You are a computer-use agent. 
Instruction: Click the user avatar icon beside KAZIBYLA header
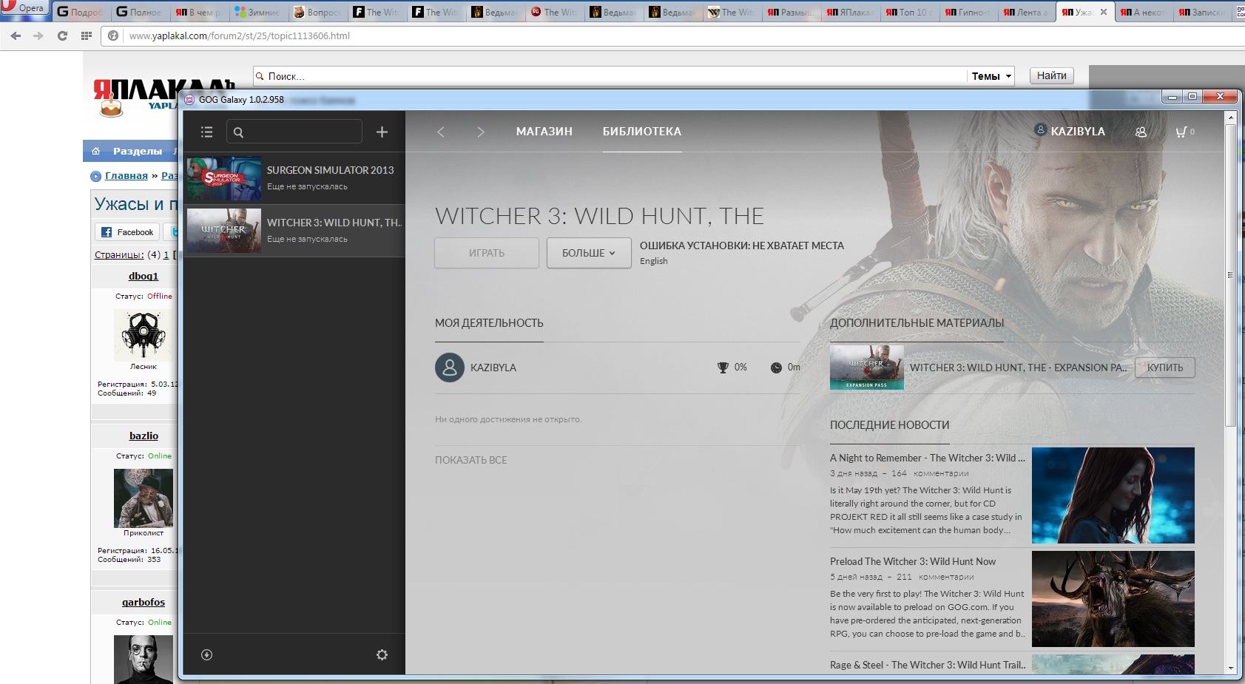click(1040, 129)
